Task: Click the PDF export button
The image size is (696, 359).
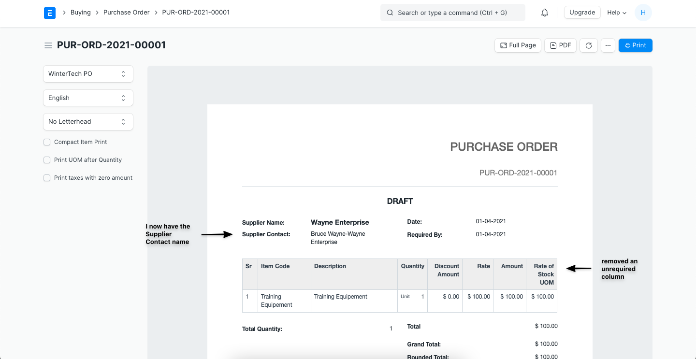Action: click(x=560, y=45)
